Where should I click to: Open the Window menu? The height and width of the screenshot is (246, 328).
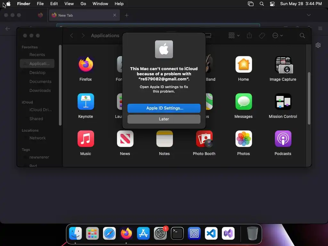(100, 4)
